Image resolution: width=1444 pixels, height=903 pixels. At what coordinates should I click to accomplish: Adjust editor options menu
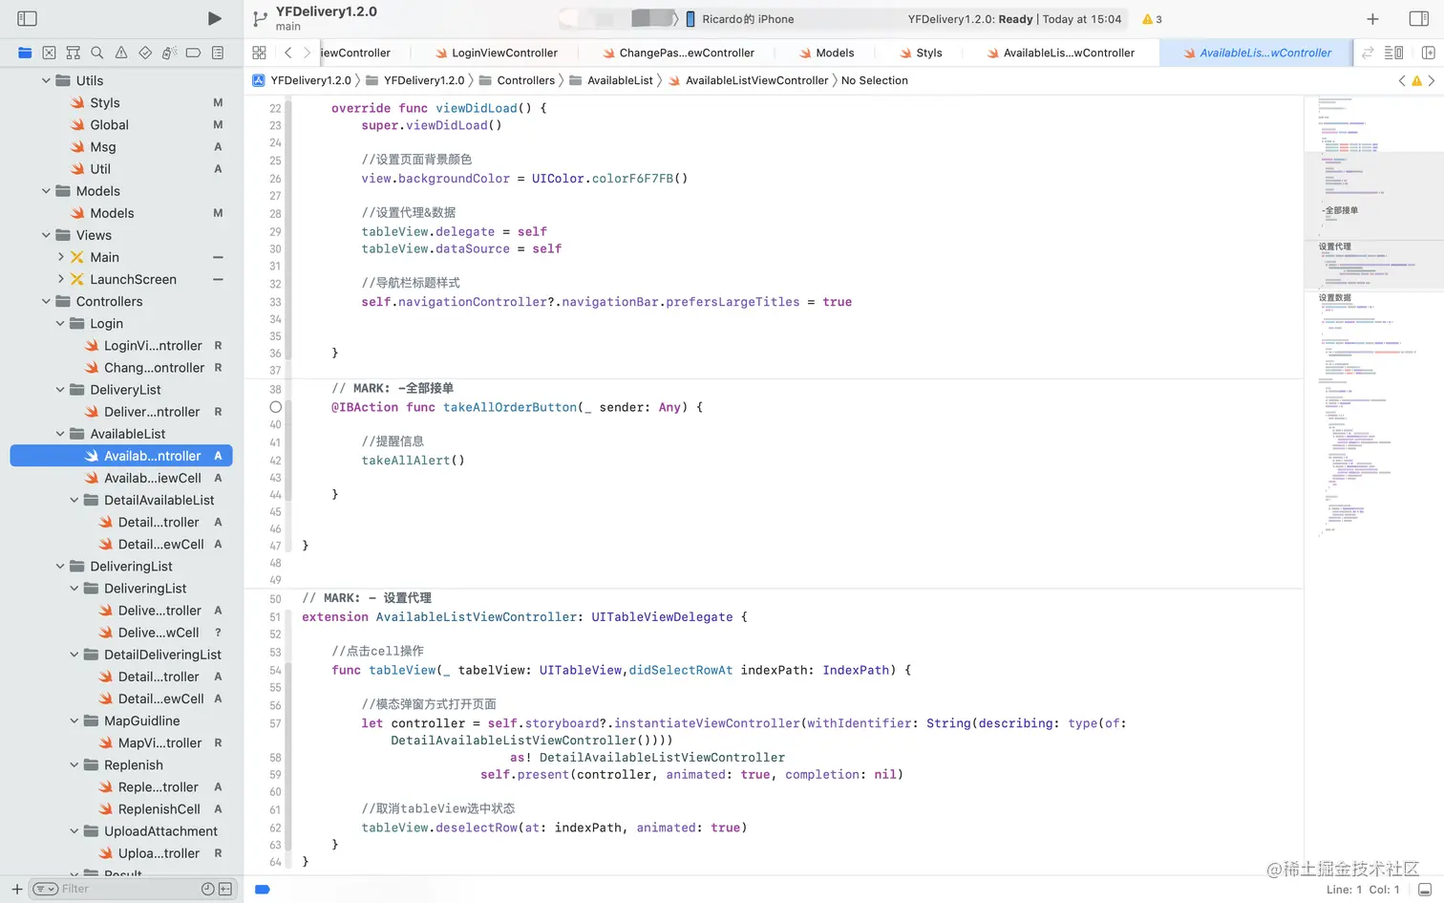click(x=1394, y=53)
